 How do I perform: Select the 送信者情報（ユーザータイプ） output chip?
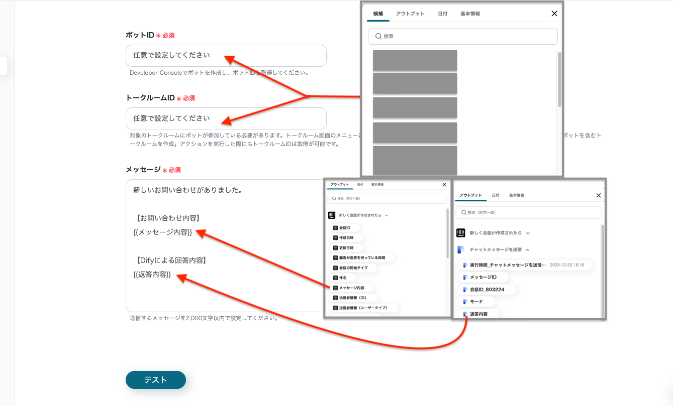tap(364, 308)
